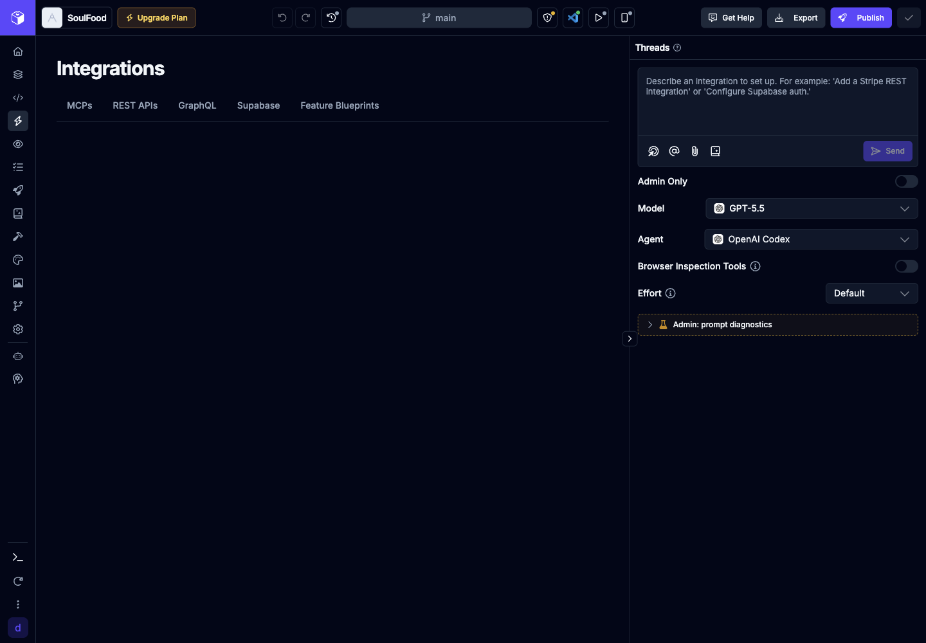
Task: Click the Effort info icon
Action: (x=671, y=293)
